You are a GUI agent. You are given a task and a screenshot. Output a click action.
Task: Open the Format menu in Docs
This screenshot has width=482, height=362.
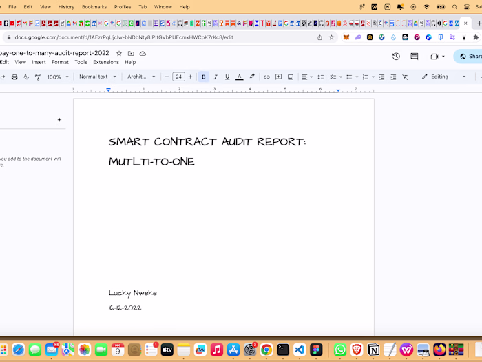tap(61, 62)
